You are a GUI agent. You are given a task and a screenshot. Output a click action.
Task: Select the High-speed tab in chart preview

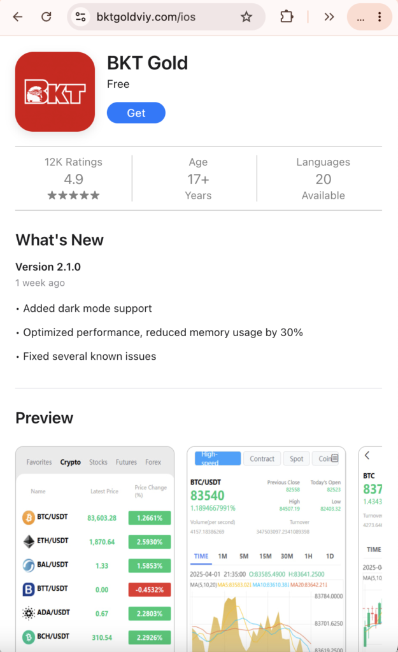[218, 458]
